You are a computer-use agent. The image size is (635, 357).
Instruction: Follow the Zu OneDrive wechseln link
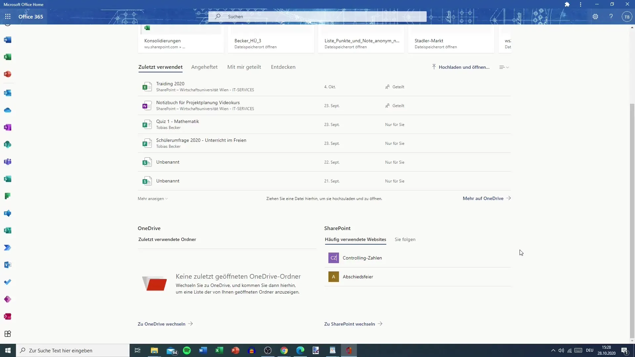point(165,324)
